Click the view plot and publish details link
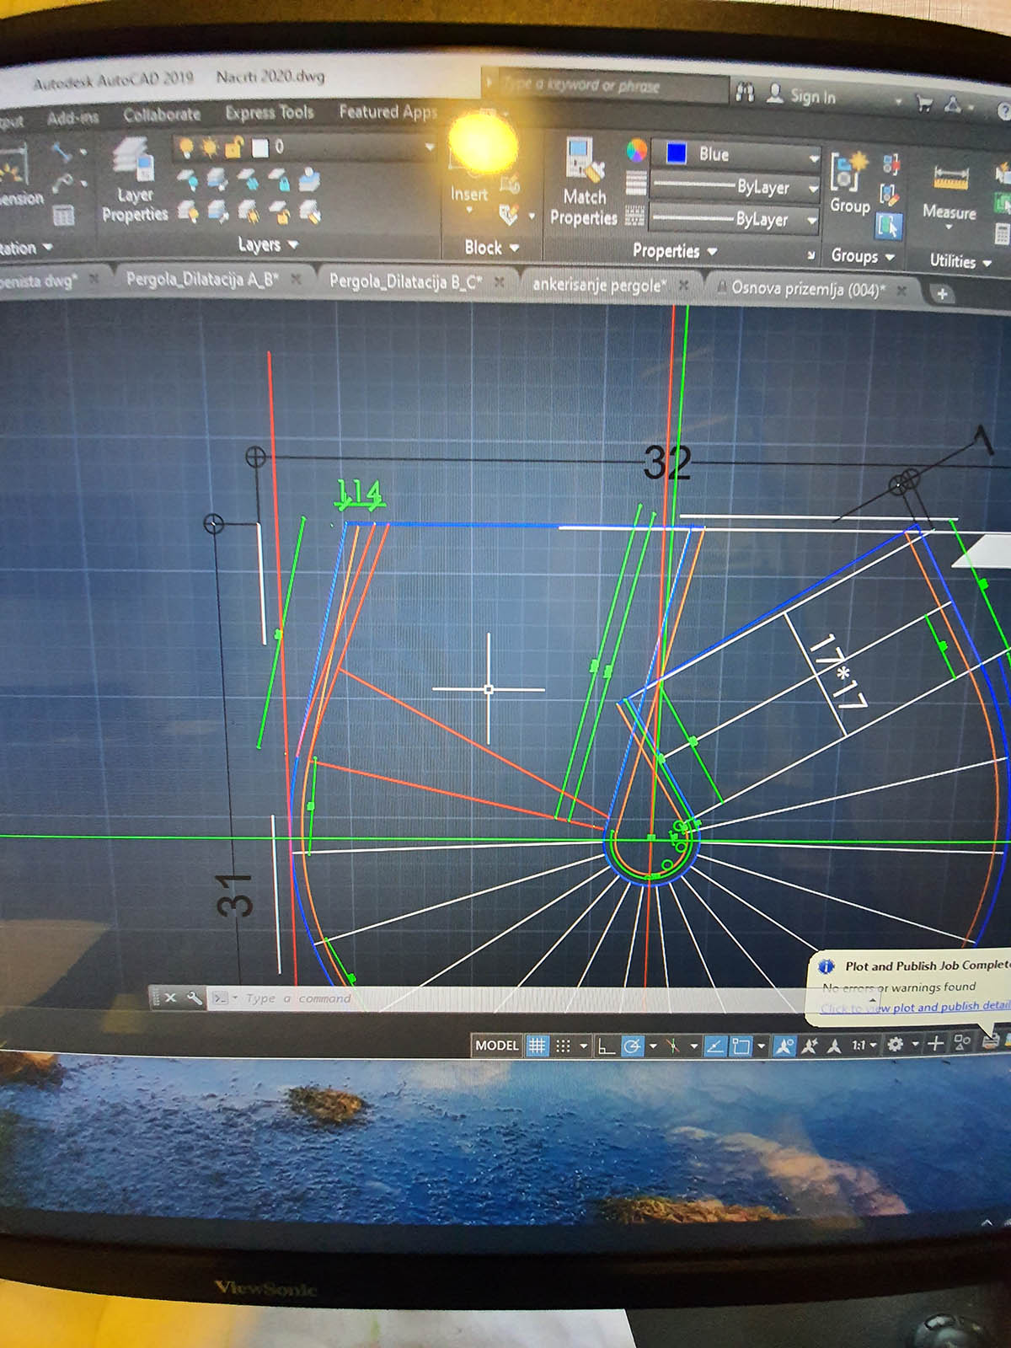The width and height of the screenshot is (1011, 1348). click(915, 1007)
